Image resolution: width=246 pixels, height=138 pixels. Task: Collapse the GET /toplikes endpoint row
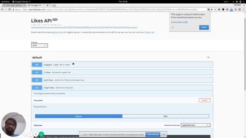tap(122, 88)
